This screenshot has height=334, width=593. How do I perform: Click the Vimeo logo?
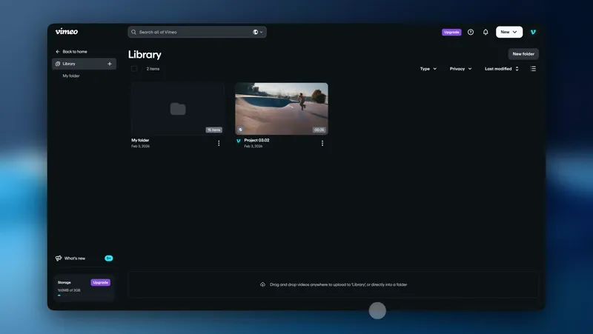[66, 32]
